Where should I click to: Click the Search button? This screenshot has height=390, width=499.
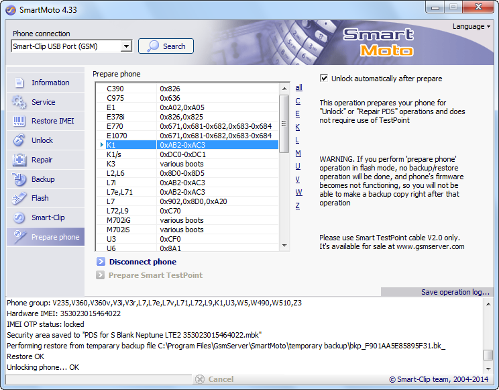[x=166, y=46]
